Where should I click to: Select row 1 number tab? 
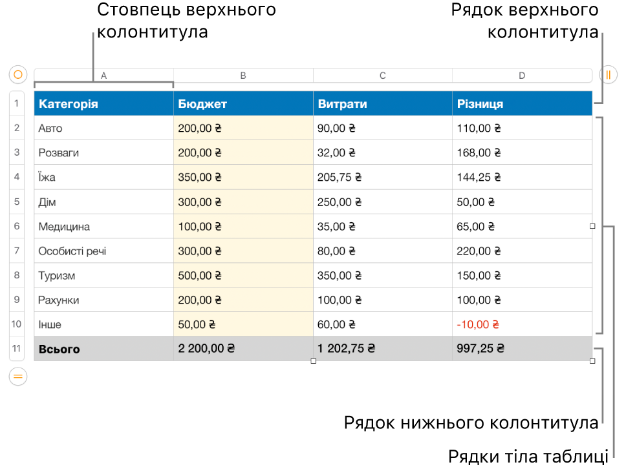17,103
